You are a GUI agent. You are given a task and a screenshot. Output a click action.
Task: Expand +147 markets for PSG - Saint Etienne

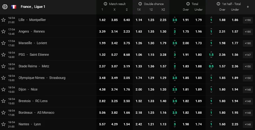247,55
